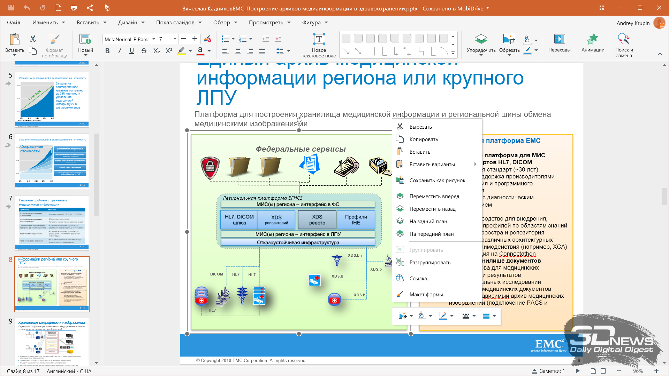Viewport: 669px width, 376px height.
Task: Print the presentation
Action: coord(74,8)
